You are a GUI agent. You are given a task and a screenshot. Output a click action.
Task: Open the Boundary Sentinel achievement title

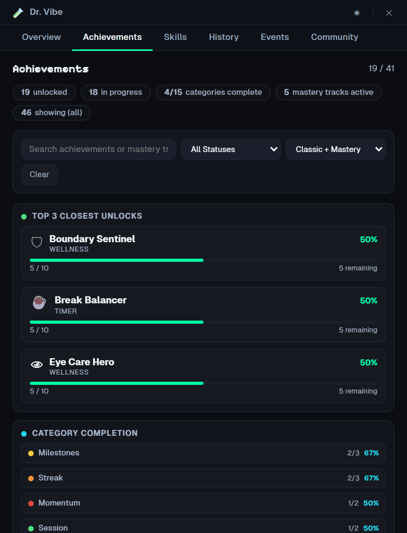tap(92, 239)
